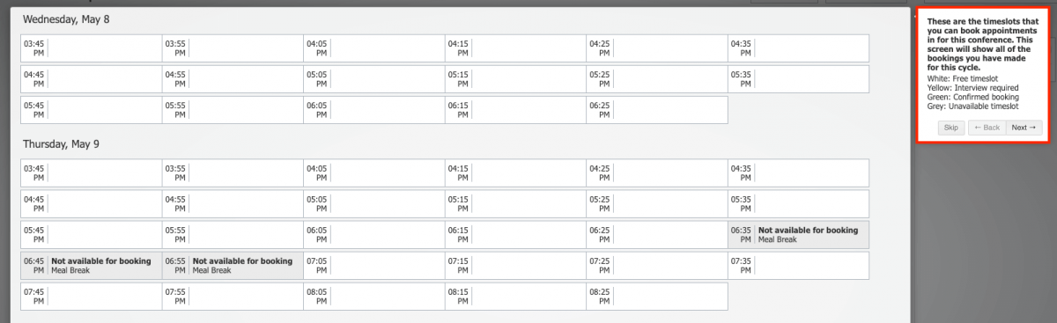Pick the Thursday 08:25 PM slot

[x=657, y=297]
